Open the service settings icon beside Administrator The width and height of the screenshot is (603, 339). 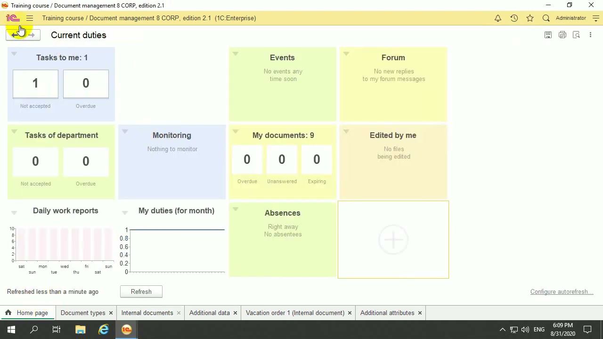tap(596, 18)
